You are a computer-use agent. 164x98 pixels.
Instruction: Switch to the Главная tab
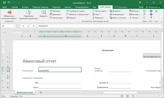coord(15,7)
